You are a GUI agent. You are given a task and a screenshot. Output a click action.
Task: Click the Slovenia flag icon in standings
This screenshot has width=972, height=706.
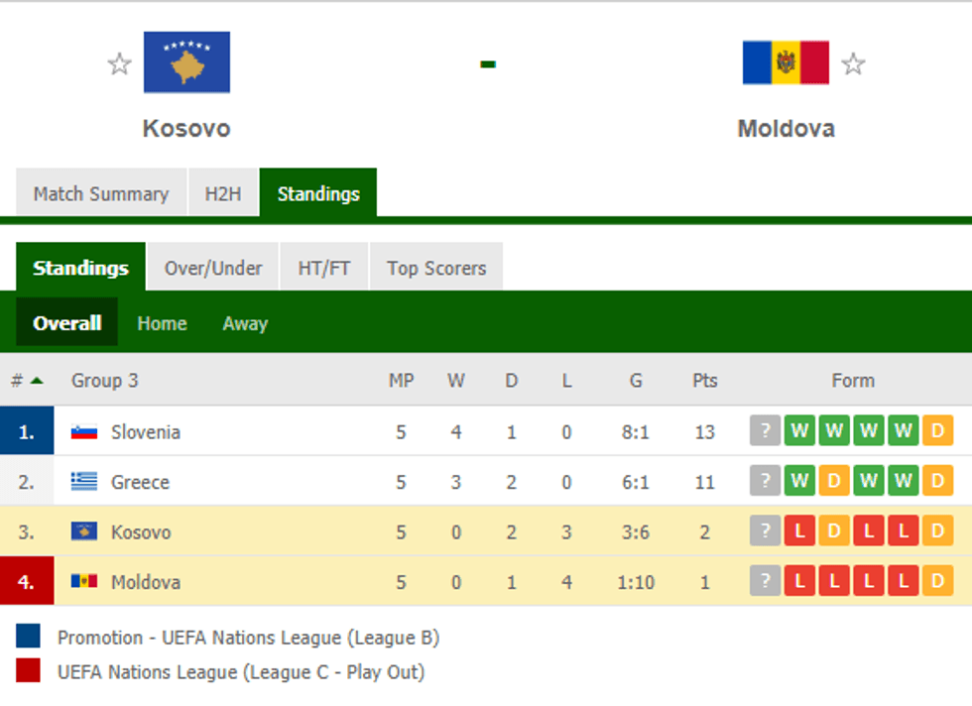pos(84,432)
